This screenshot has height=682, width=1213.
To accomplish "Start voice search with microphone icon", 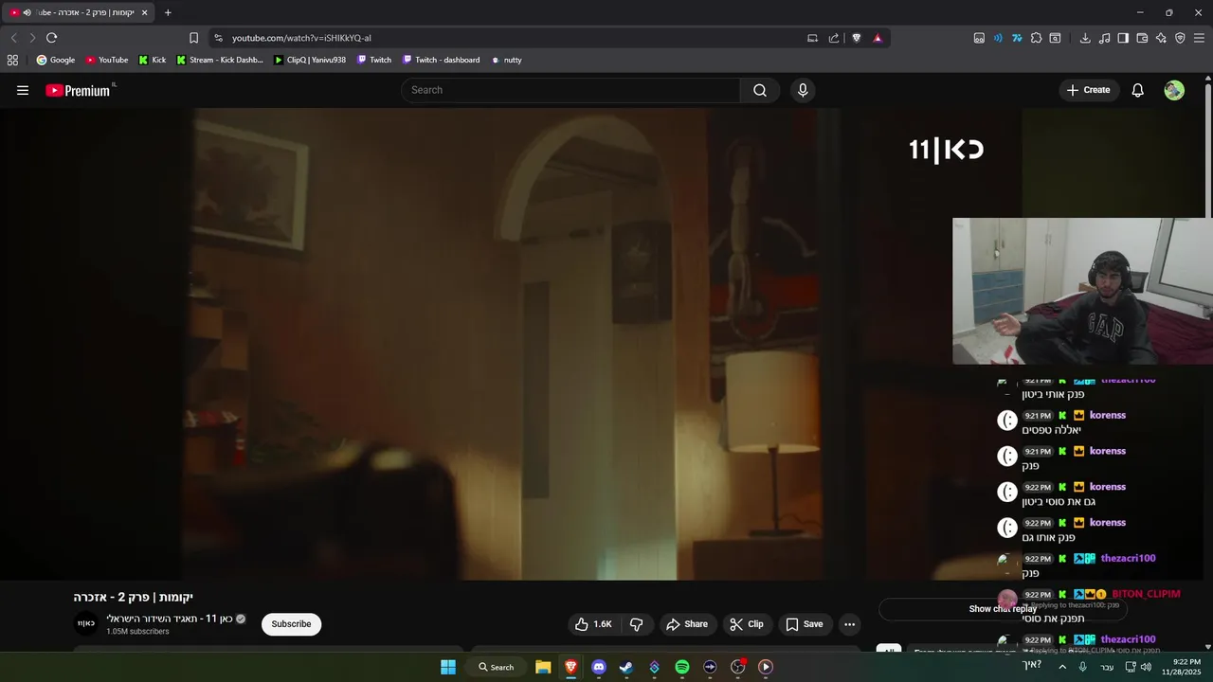I will point(803,90).
